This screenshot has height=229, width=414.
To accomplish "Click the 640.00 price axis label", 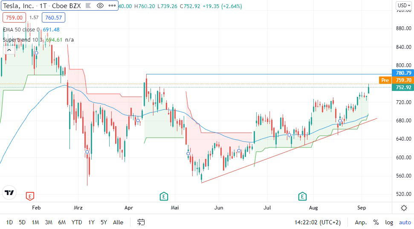I will coord(403,139).
